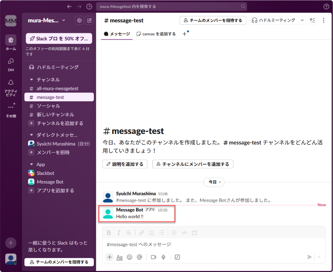The width and height of the screenshot is (333, 272).
Task: Mention someone with @ icon
Action: point(140,257)
